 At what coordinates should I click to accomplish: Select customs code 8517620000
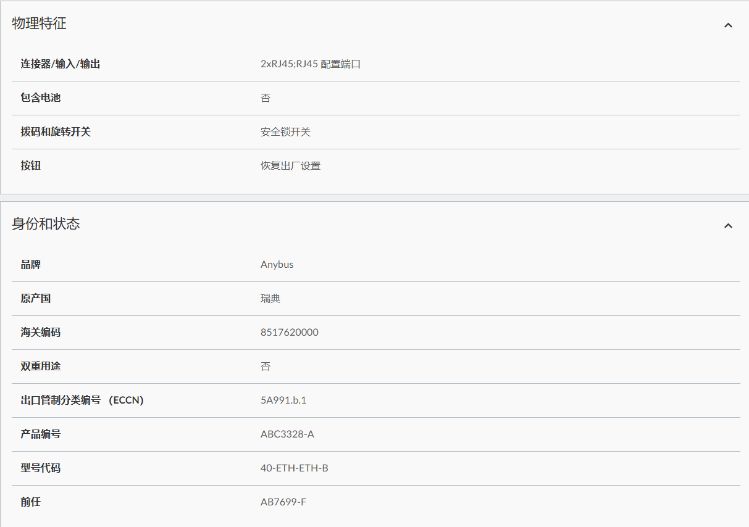coord(290,332)
